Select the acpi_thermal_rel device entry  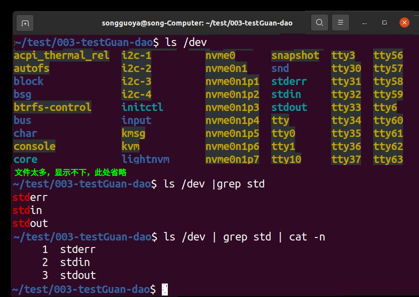(61, 55)
